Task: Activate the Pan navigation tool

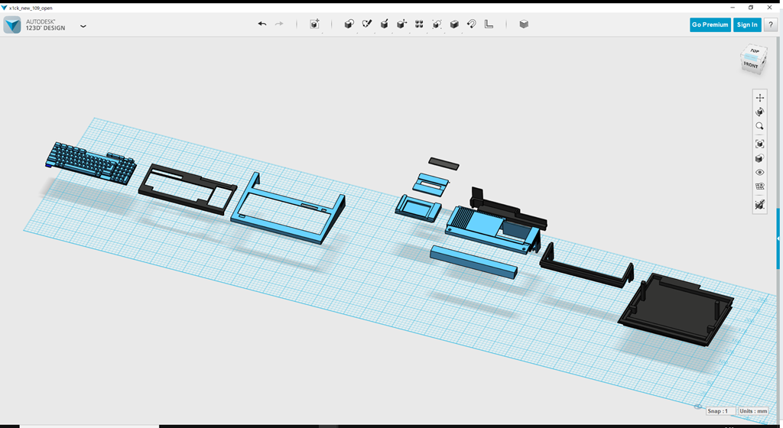Action: pos(759,98)
